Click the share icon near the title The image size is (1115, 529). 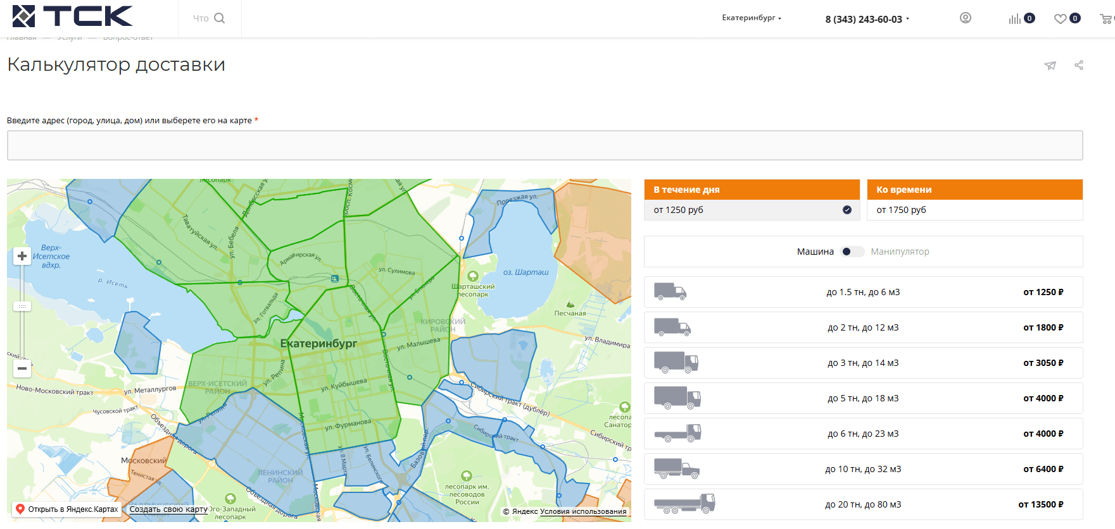(1079, 65)
